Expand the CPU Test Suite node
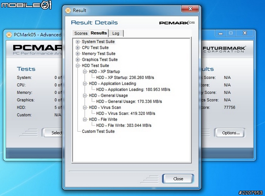 [77, 47]
